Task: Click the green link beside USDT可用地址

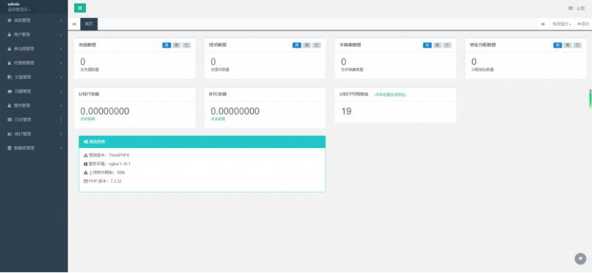Action: pyautogui.click(x=391, y=95)
